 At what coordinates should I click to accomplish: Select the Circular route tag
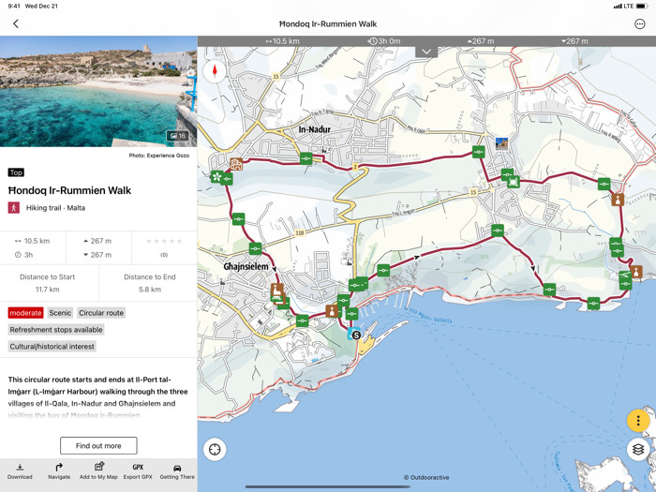point(101,313)
